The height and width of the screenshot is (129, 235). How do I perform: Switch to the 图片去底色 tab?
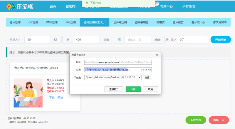click(142, 22)
